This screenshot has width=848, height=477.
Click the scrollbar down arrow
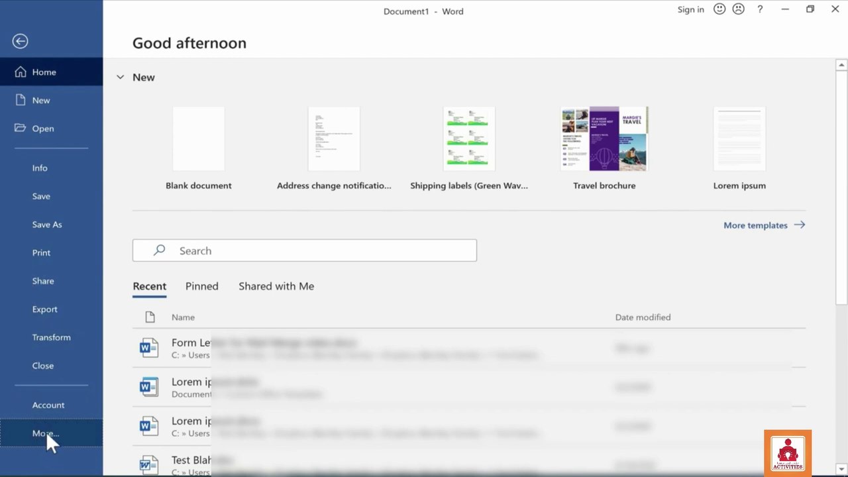pos(841,469)
